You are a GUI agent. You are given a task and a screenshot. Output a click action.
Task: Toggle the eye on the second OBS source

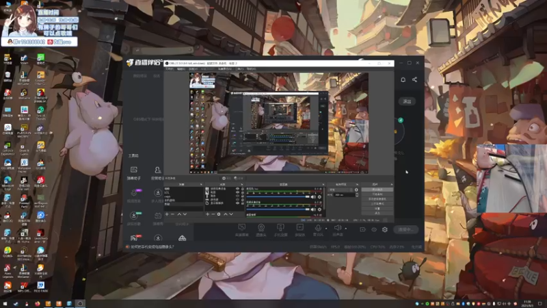click(237, 192)
